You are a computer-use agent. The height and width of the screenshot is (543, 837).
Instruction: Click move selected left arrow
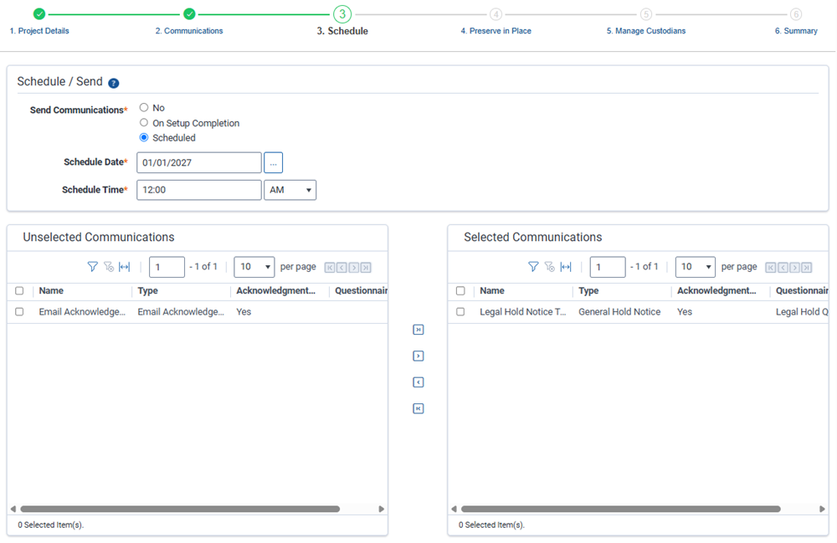click(x=418, y=382)
